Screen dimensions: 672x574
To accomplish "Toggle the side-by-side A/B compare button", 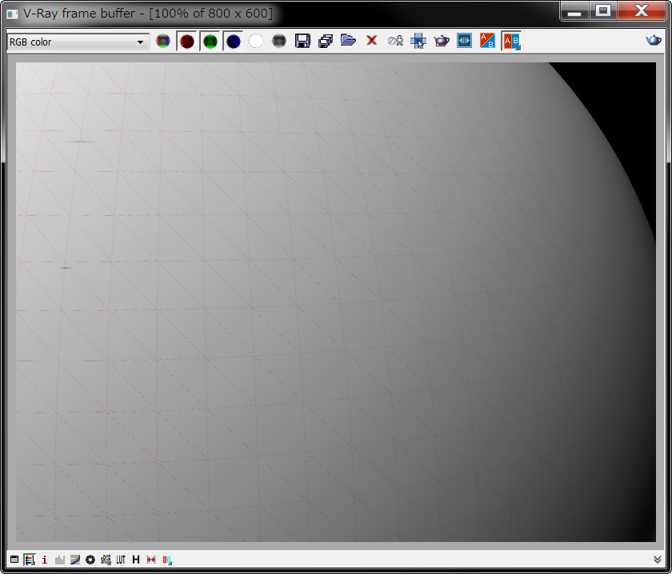I will [511, 41].
